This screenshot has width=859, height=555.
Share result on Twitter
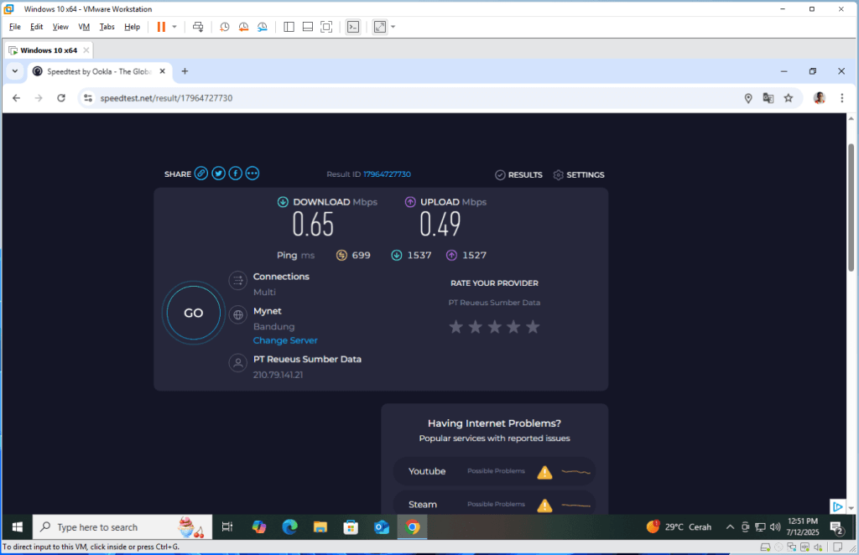pyautogui.click(x=218, y=174)
